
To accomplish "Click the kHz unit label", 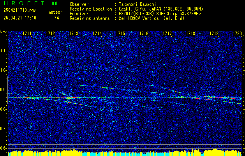I will [x=4, y=32].
